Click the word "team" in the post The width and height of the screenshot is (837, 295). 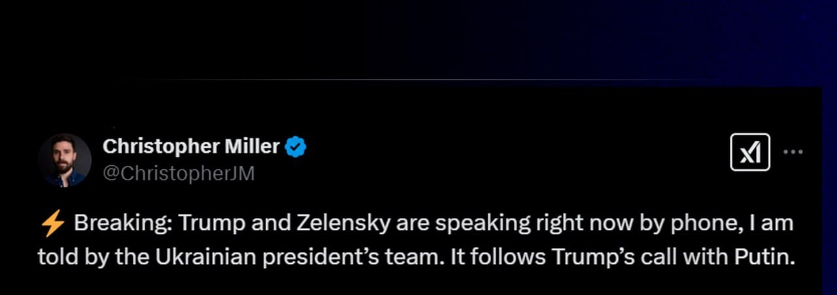click(409, 256)
